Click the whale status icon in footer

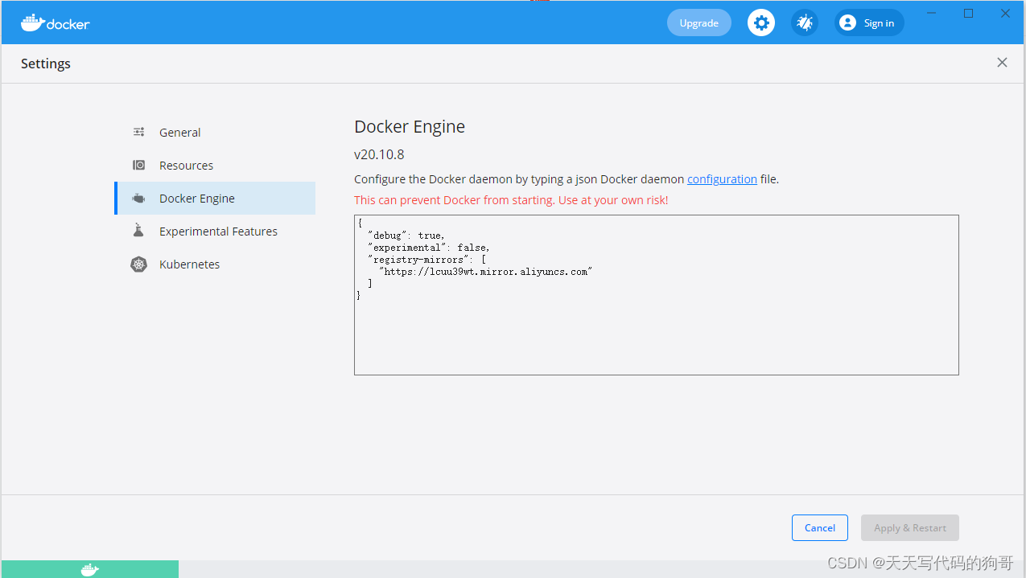(90, 570)
